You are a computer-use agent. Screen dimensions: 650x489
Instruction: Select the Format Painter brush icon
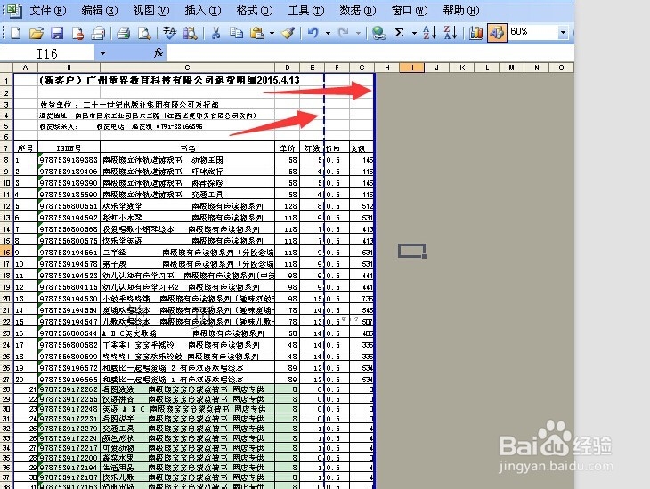point(288,33)
